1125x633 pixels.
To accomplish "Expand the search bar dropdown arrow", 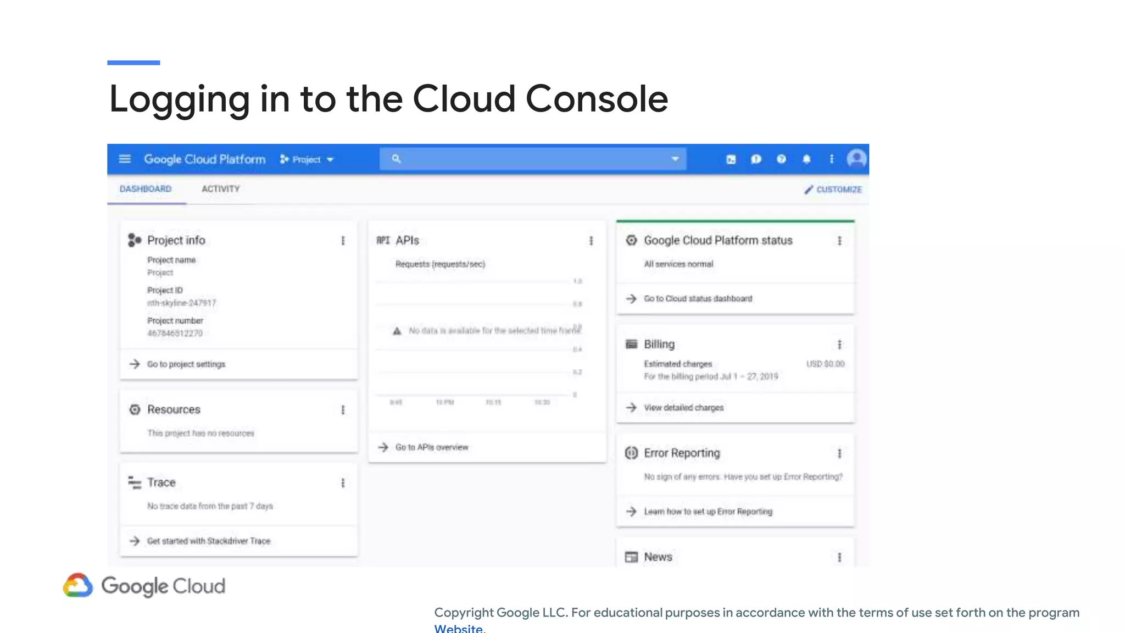I will (x=675, y=159).
